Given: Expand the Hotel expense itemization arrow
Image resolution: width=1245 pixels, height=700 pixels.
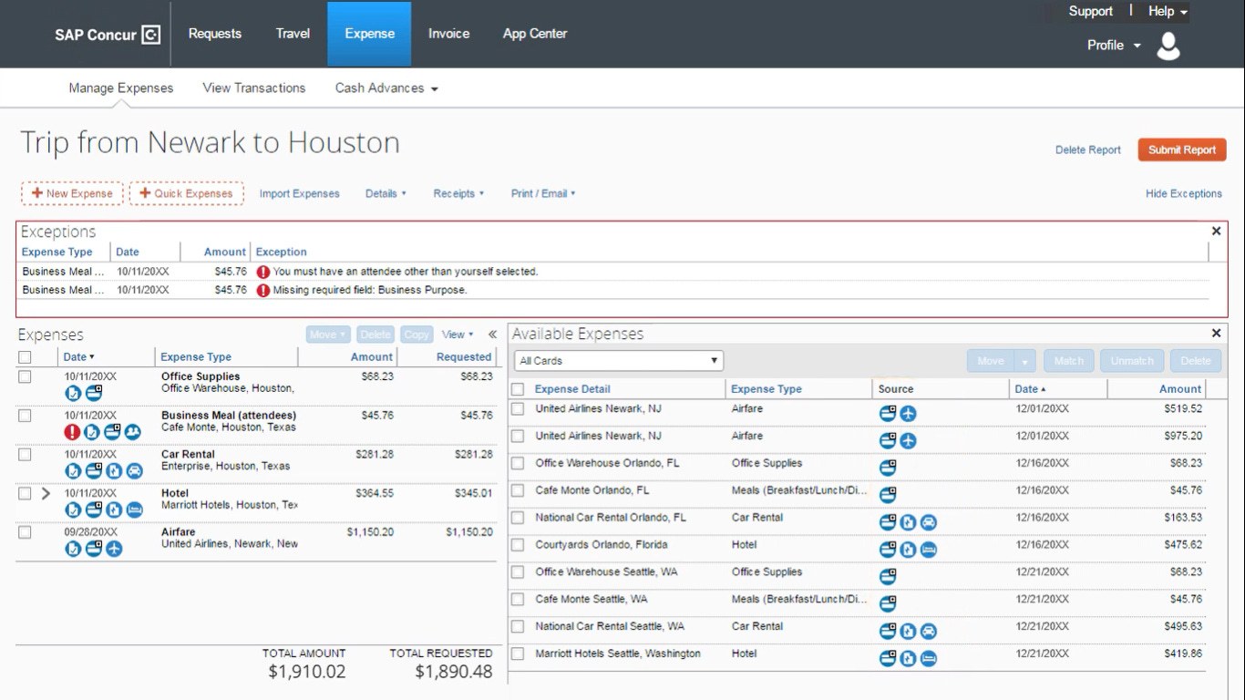Looking at the screenshot, I should [x=46, y=493].
